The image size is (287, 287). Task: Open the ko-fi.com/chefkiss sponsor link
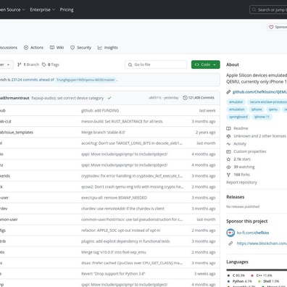pyautogui.click(x=253, y=233)
